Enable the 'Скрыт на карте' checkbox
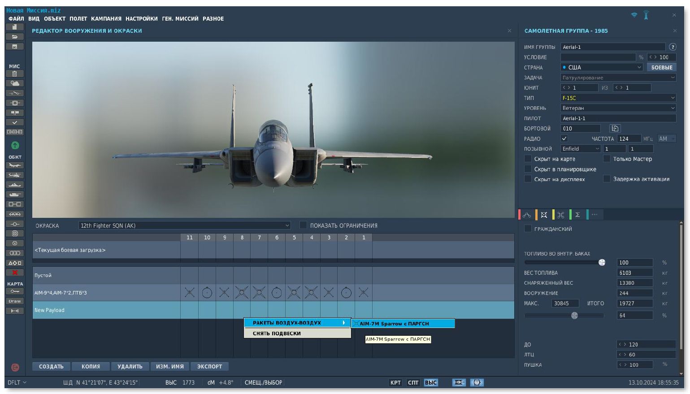690x394 pixels. tap(528, 159)
